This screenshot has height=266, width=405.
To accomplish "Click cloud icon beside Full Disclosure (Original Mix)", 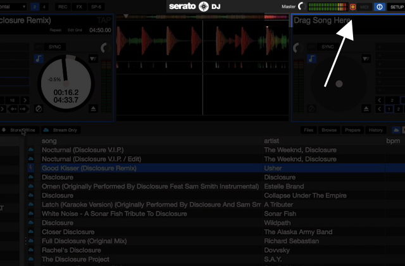I will point(31,241).
